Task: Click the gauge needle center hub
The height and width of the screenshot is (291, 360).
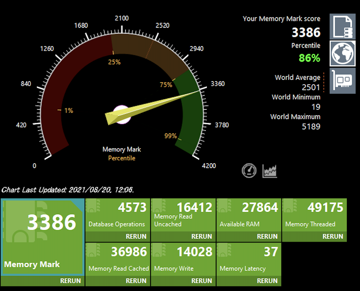Action: [x=122, y=115]
